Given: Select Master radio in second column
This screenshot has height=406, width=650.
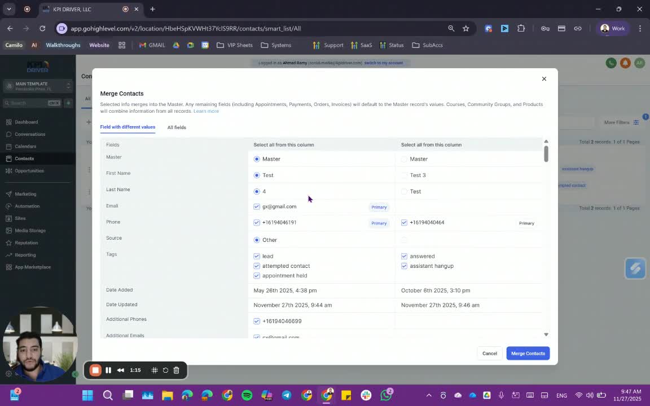Looking at the screenshot, I should [x=404, y=159].
